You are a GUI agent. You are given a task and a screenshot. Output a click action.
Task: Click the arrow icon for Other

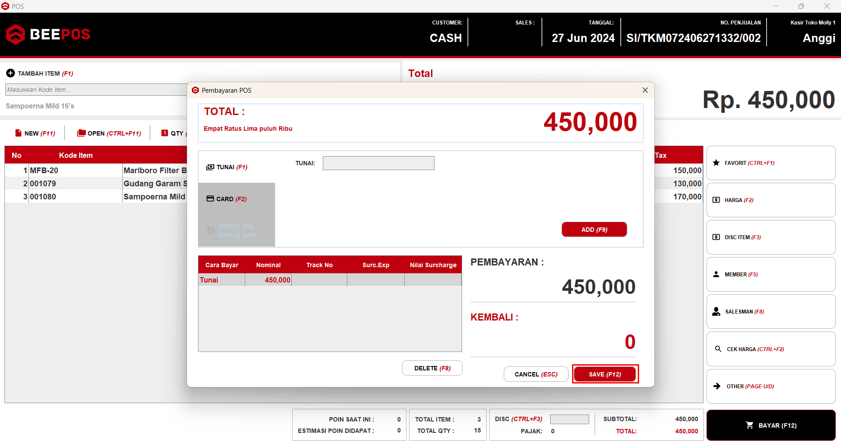coord(717,386)
